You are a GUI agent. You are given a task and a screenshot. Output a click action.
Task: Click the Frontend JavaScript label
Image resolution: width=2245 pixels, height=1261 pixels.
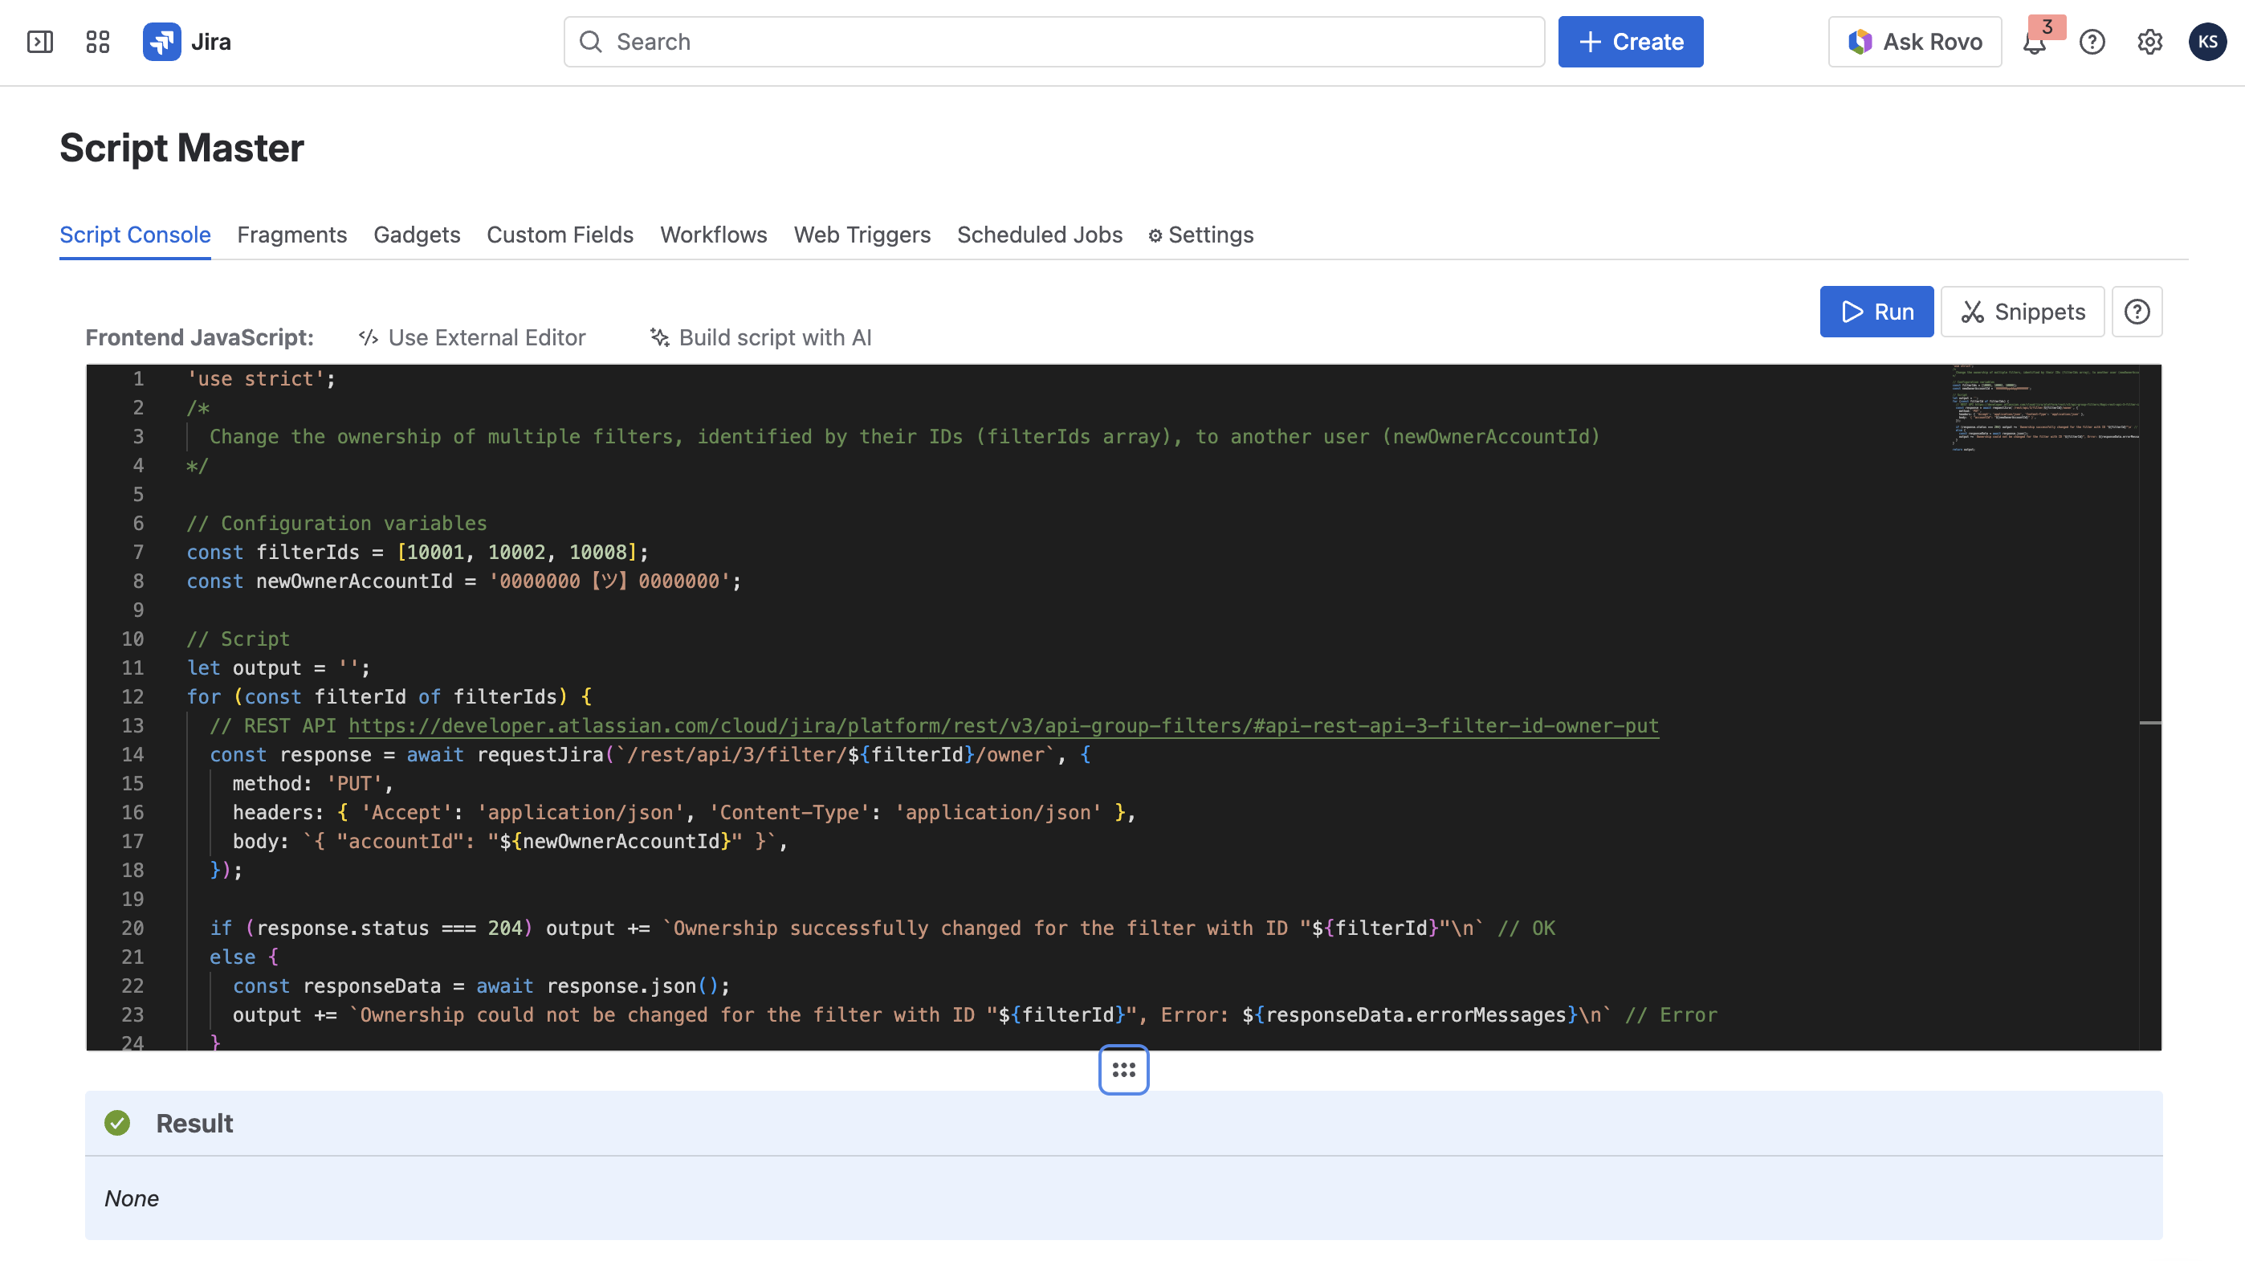tap(200, 337)
